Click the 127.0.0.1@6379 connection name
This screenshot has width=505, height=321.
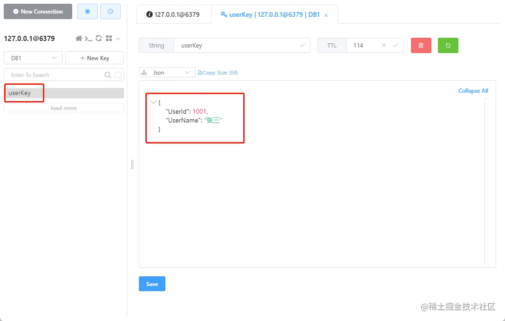[29, 39]
